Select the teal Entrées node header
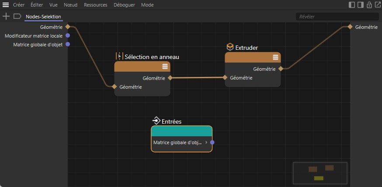Screen dimensions: 382x187 (x=181, y=131)
